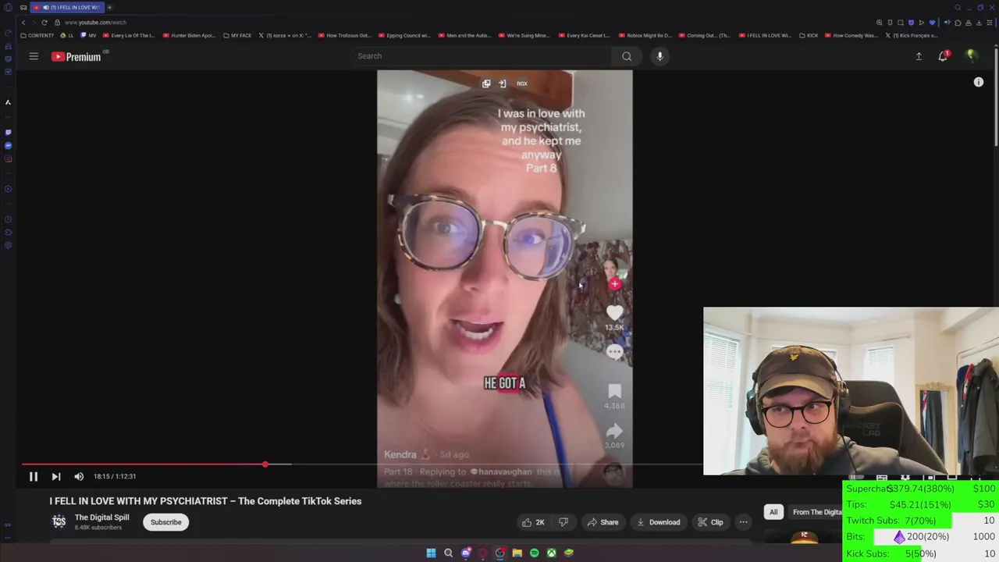Open YouTube notifications bell

943,56
